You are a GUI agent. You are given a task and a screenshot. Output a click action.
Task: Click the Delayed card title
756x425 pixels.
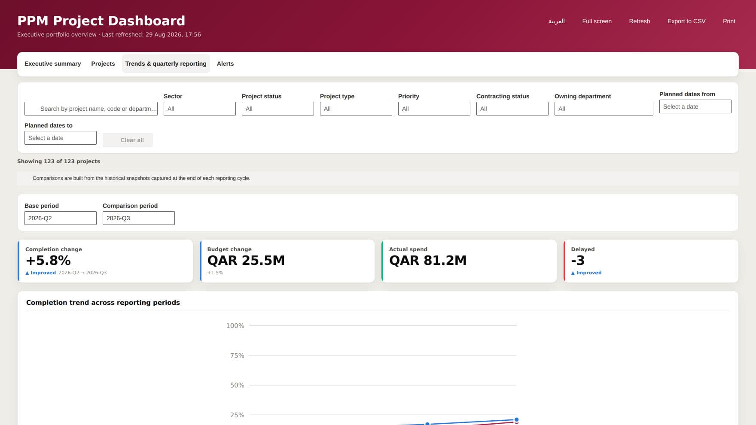point(583,249)
